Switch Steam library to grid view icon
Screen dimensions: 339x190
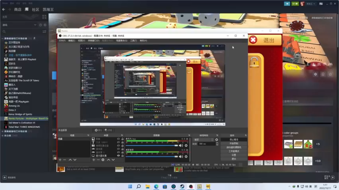click(44, 16)
